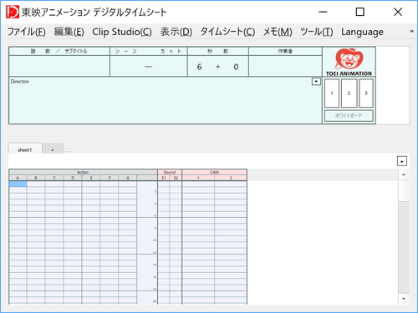Viewport: 418px width, 313px height.
Task: Click the Sound group header
Action: (170, 172)
